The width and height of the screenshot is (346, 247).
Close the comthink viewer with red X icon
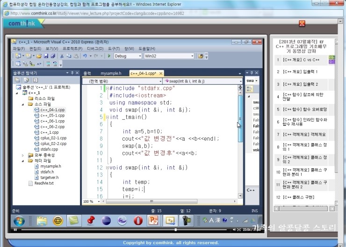pyautogui.click(x=302, y=23)
